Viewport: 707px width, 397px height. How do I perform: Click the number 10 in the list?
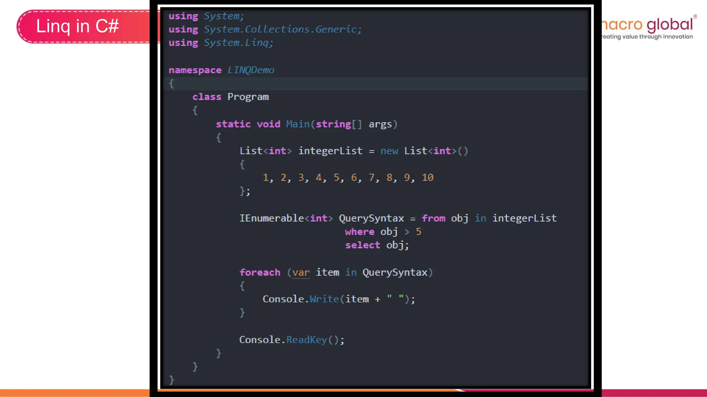[427, 177]
